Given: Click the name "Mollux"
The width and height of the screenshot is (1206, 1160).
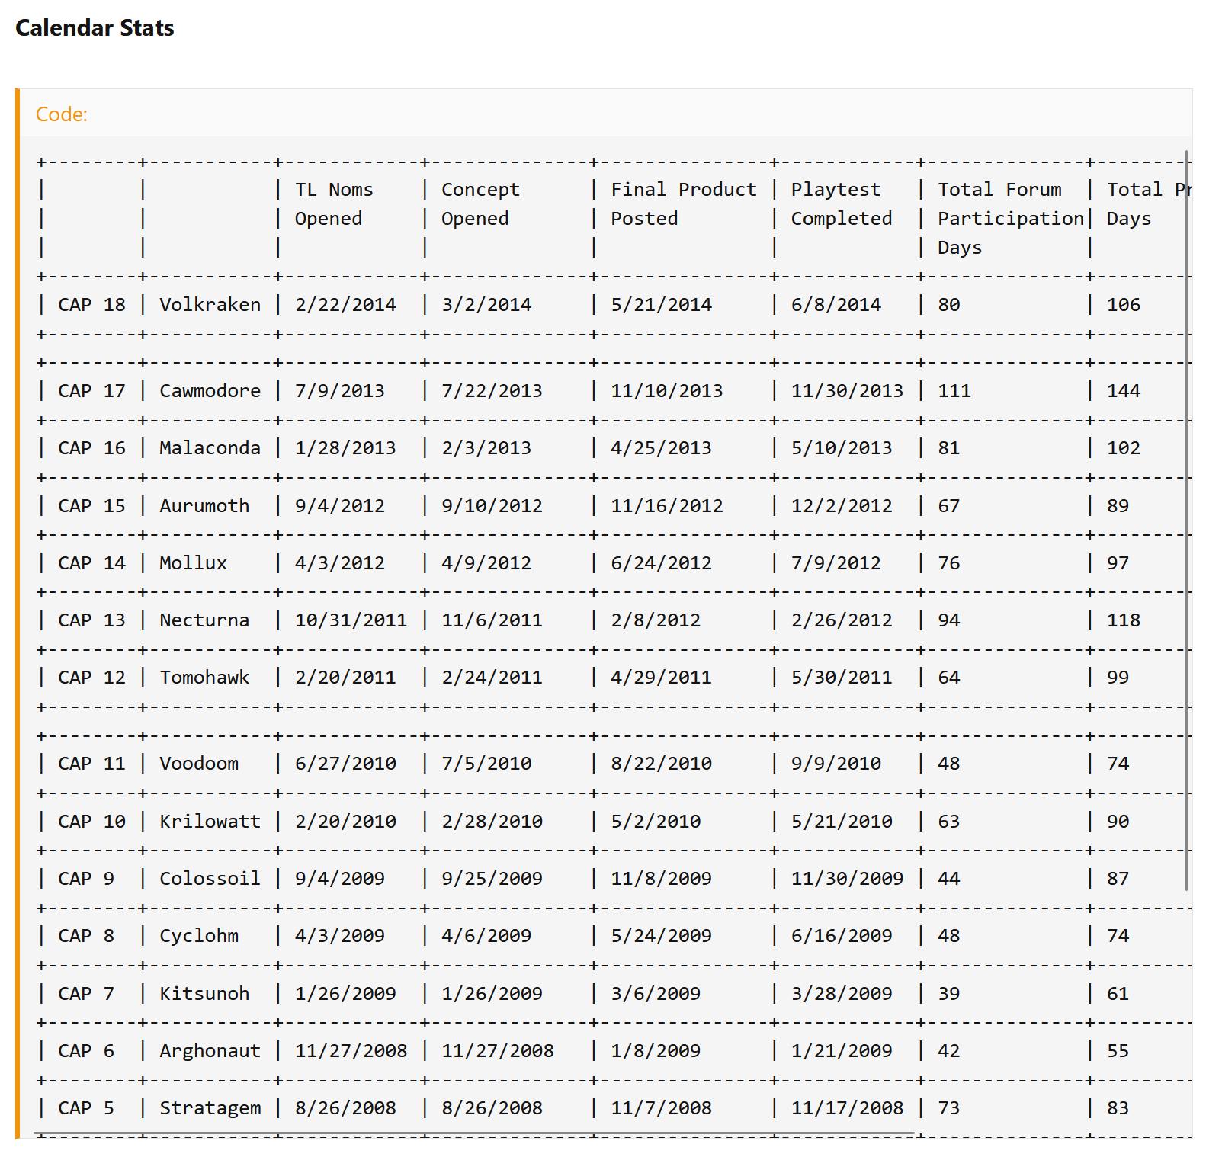Looking at the screenshot, I should point(193,563).
